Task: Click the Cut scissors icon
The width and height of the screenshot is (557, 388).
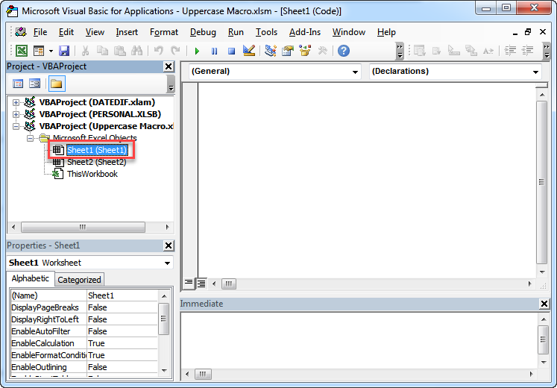Action: [85, 51]
